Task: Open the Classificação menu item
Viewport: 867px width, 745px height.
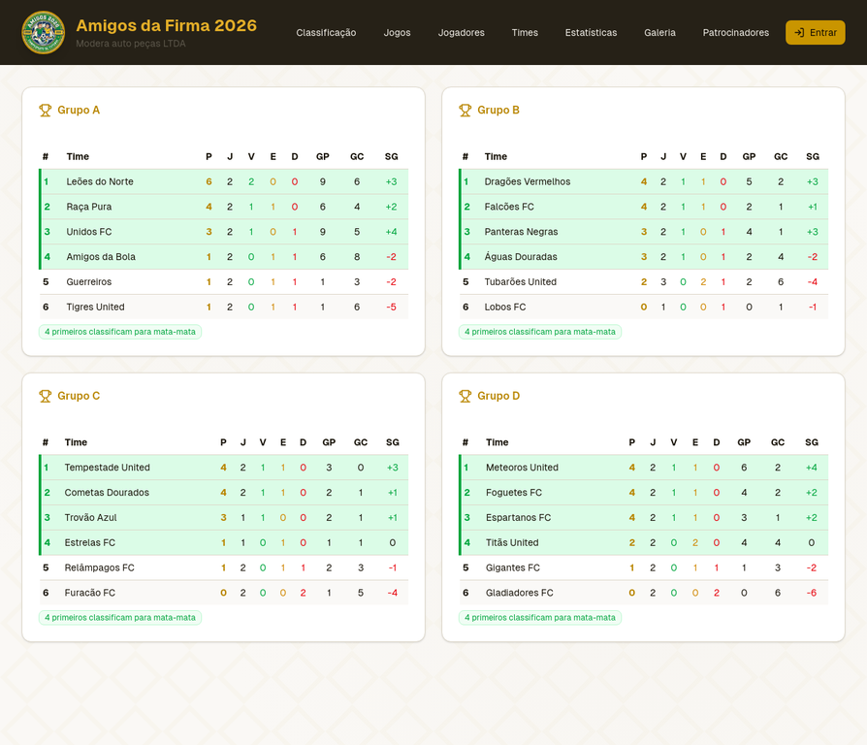Action: [x=326, y=33]
